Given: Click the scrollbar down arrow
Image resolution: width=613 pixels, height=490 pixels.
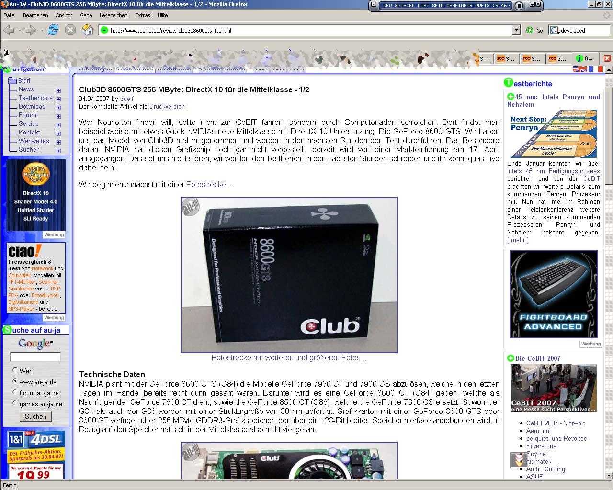Looking at the screenshot, I should coord(609,476).
